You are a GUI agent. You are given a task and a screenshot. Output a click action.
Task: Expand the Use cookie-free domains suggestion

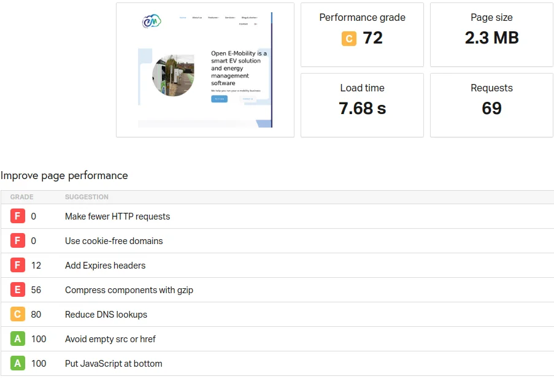[113, 241]
